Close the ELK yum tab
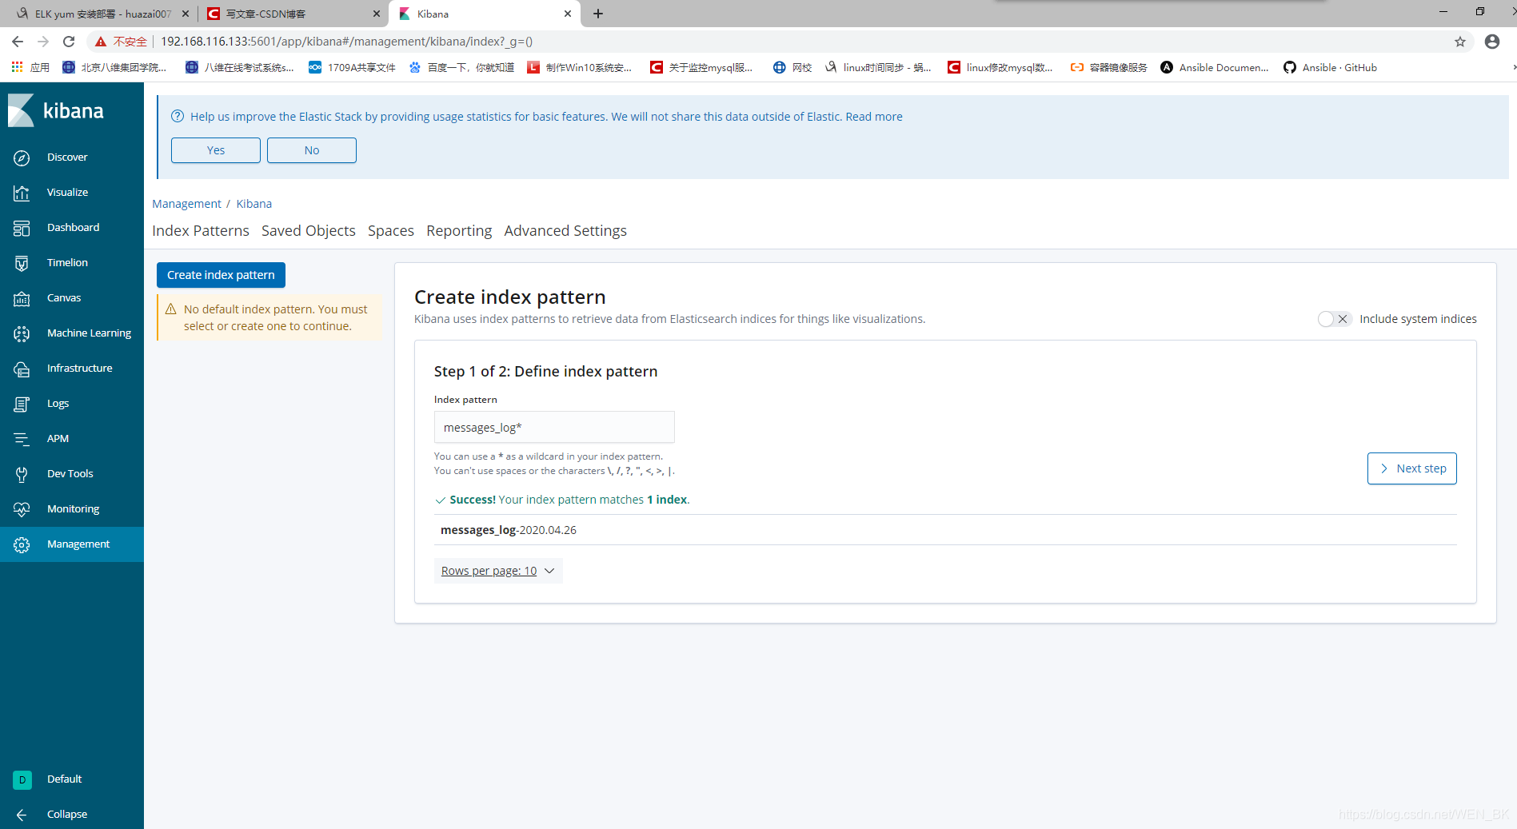Image resolution: width=1517 pixels, height=829 pixels. pos(186,14)
